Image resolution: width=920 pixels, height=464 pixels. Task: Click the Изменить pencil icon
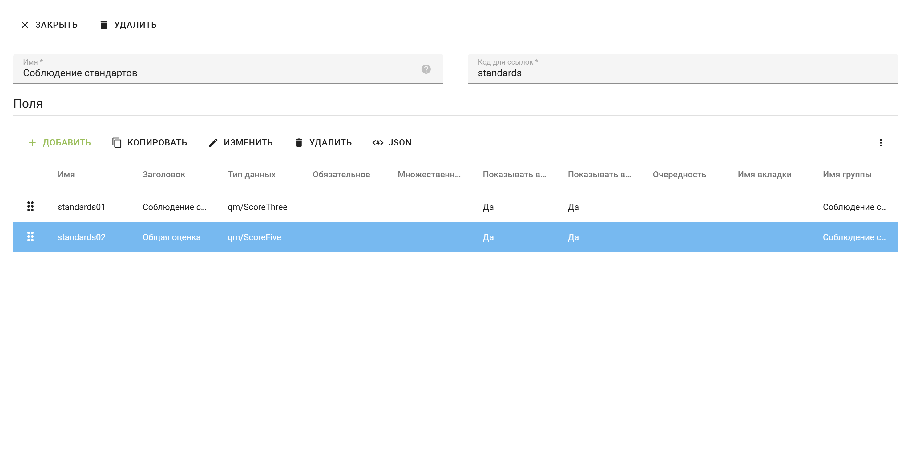pos(213,143)
